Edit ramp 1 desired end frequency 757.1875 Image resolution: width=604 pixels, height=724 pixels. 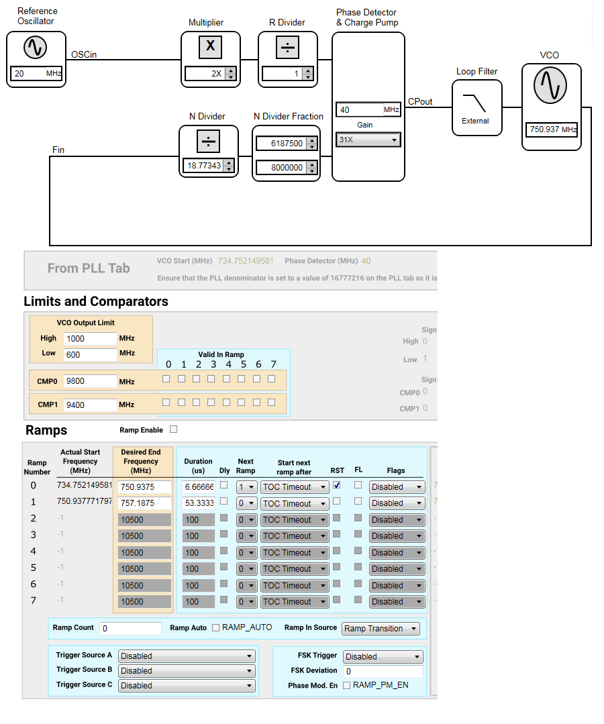tap(144, 503)
